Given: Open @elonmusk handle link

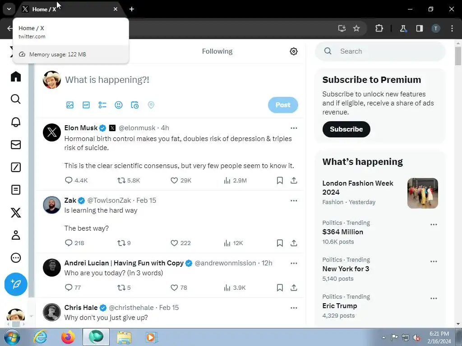Looking at the screenshot, I should point(137,128).
